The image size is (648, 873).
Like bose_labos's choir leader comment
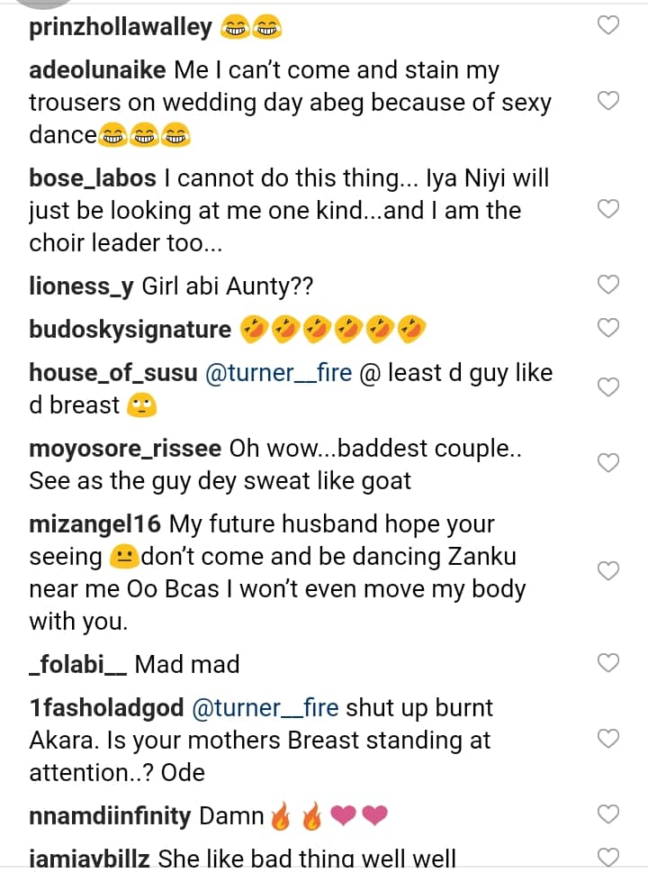click(x=609, y=209)
